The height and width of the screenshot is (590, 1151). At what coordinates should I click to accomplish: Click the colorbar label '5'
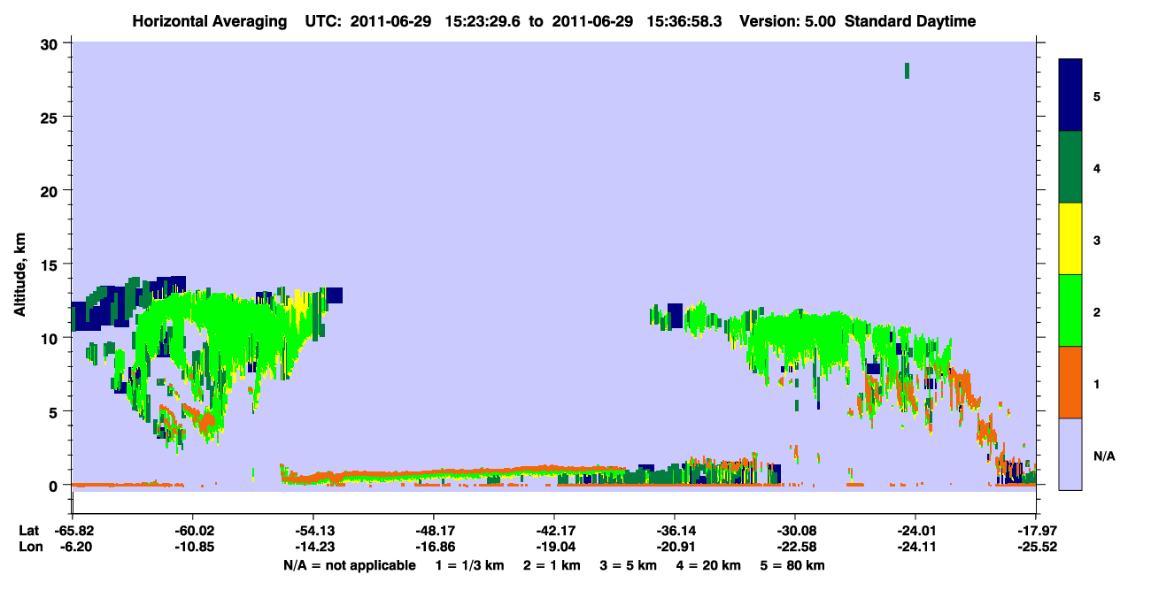click(x=1097, y=96)
